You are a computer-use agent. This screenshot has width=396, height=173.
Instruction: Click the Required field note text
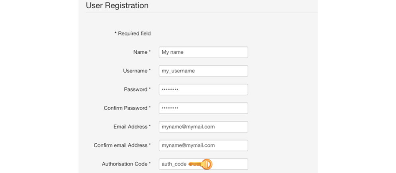pyautogui.click(x=134, y=34)
